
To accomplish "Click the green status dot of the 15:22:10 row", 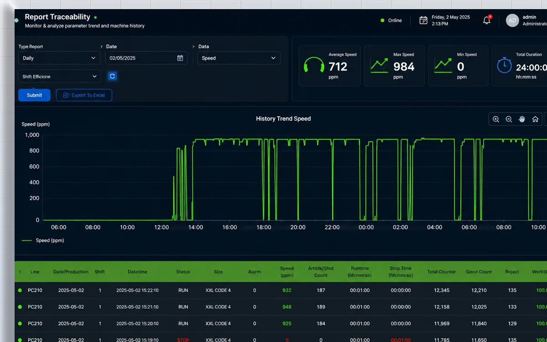I will point(20,290).
